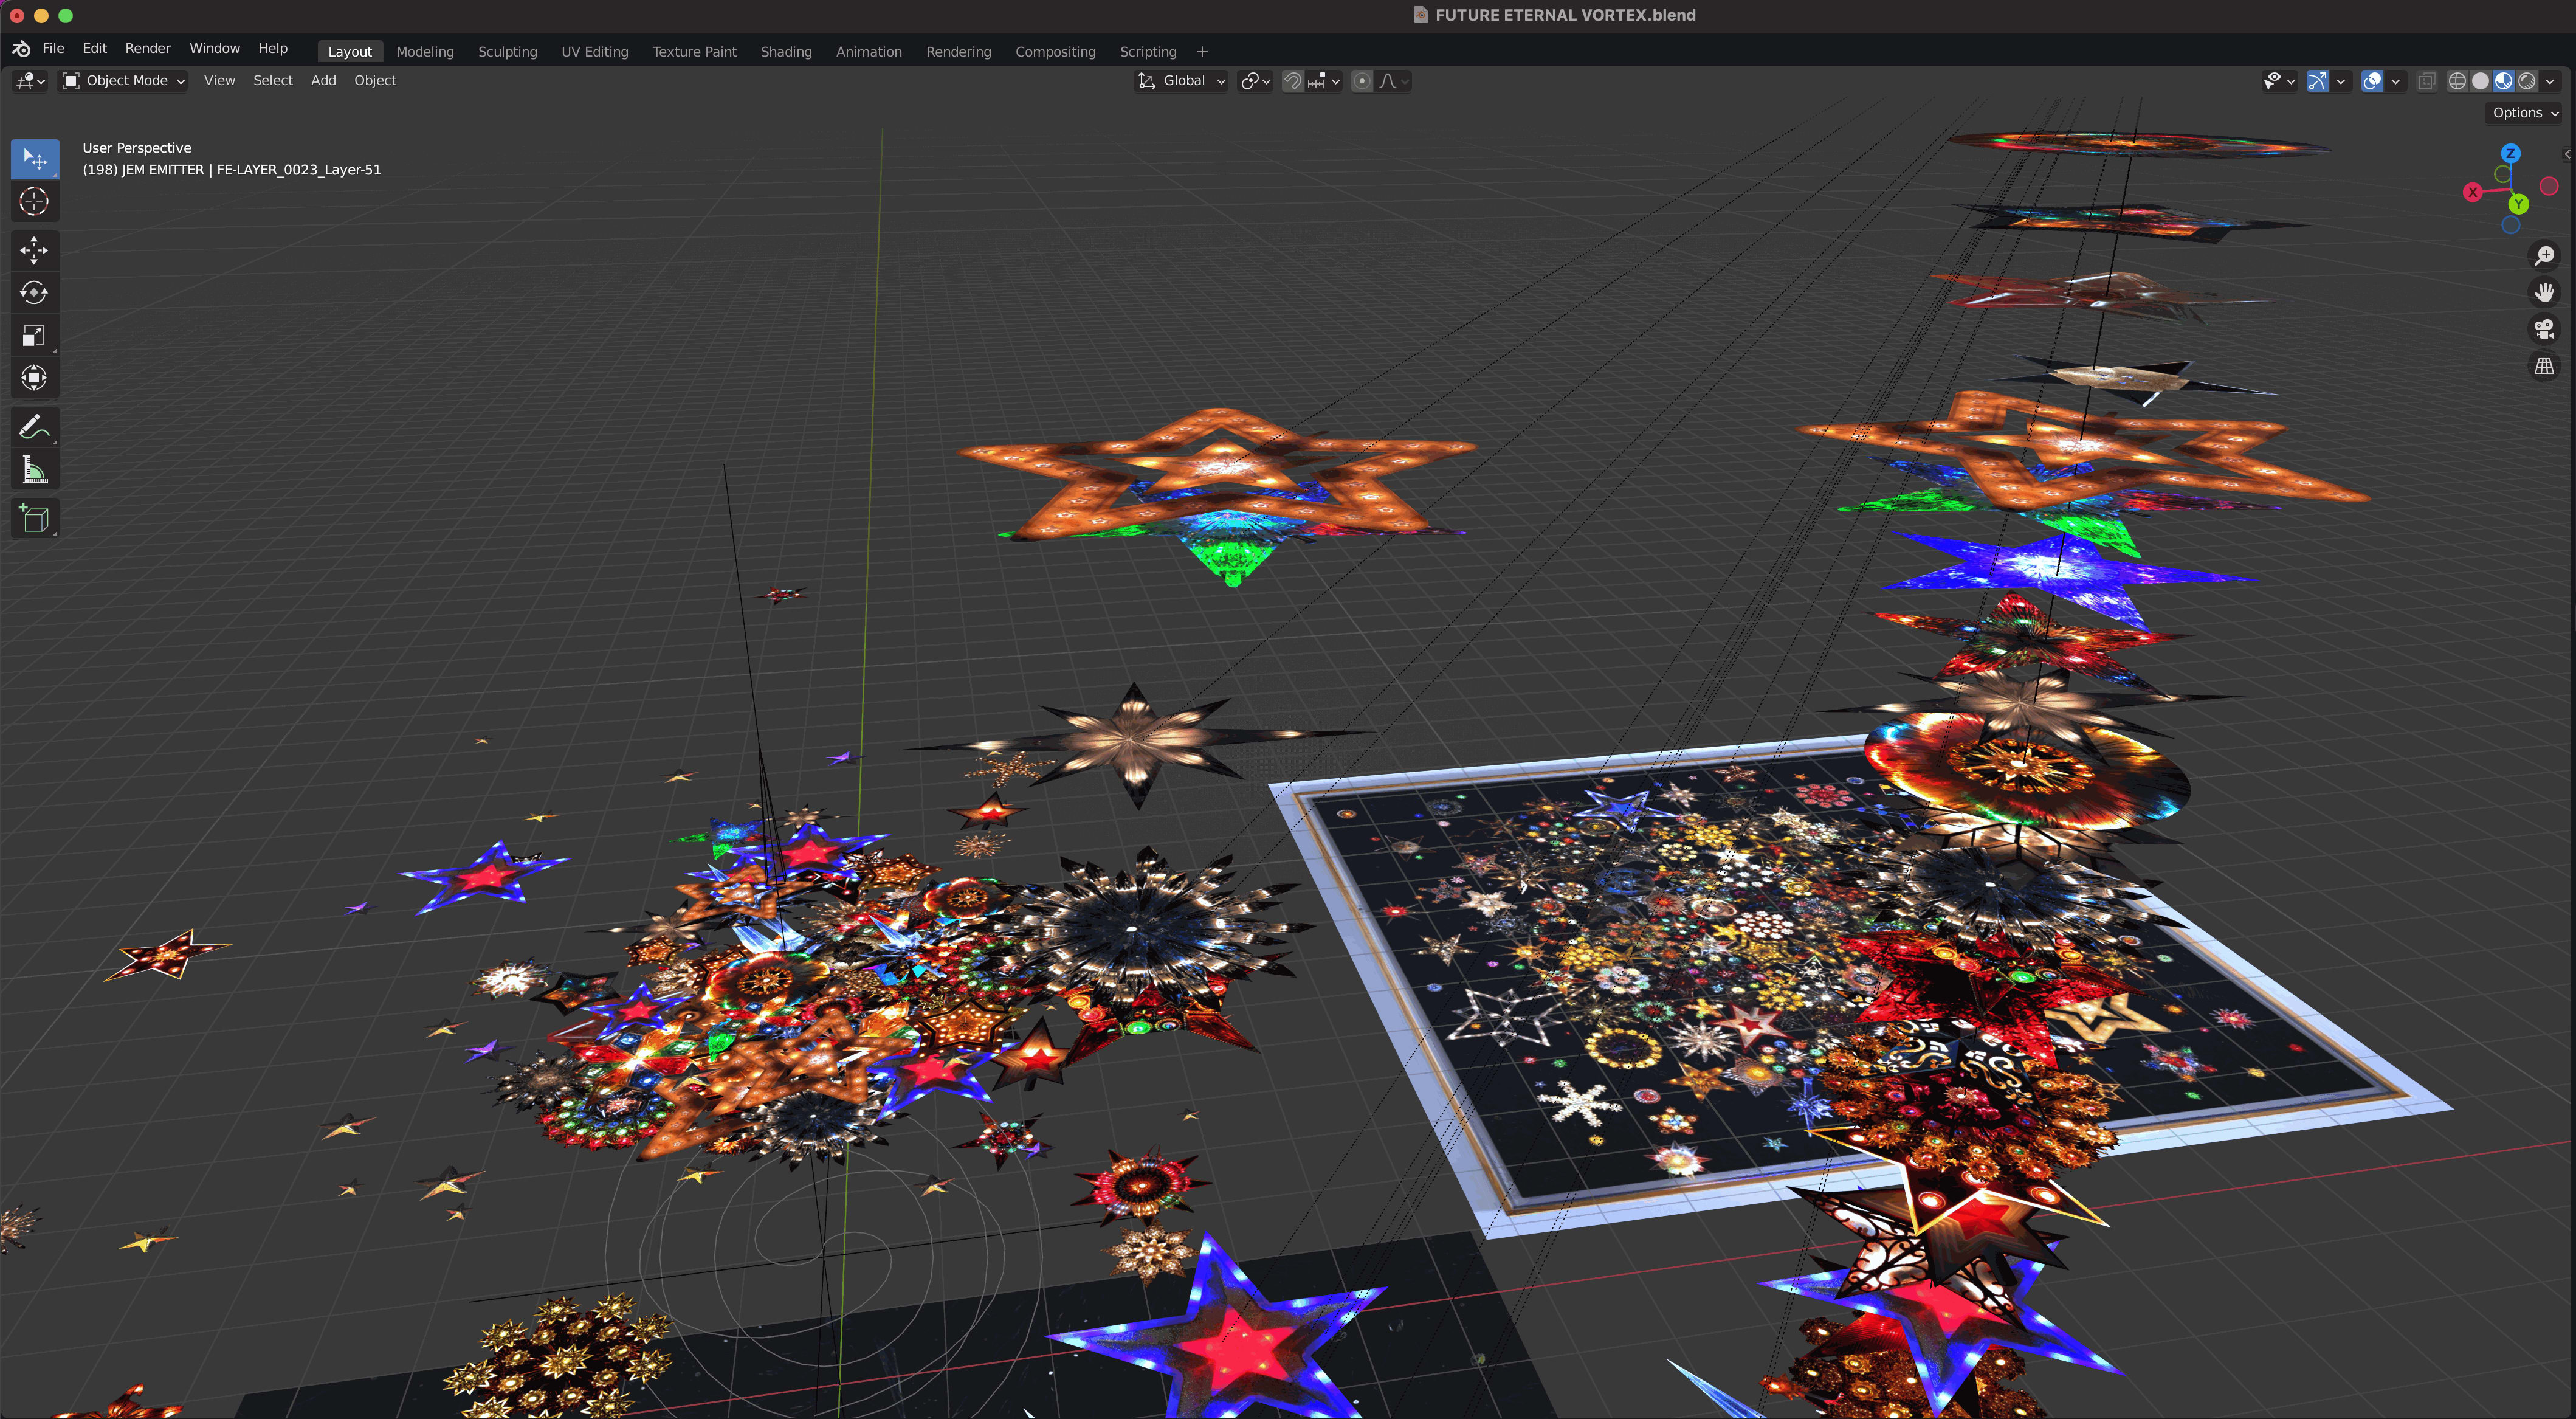2576x1419 pixels.
Task: Switch to the Animation workspace tab
Action: pyautogui.click(x=869, y=52)
